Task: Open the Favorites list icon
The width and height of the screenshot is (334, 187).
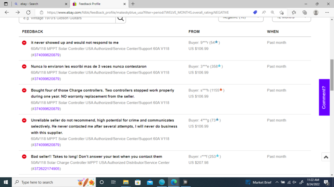Action: coord(294,13)
